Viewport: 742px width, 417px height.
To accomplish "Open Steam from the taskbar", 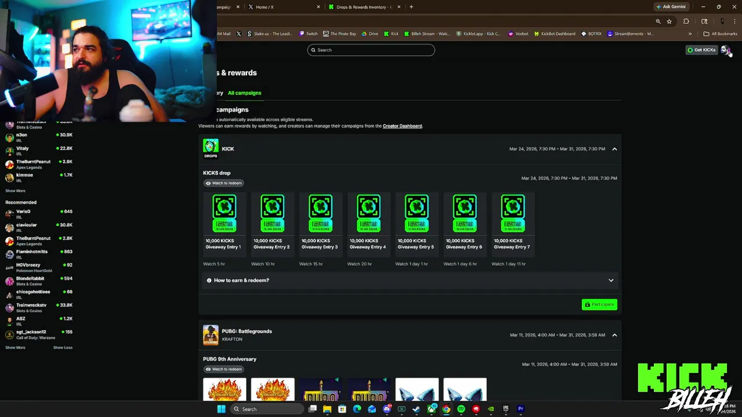I will point(416,409).
